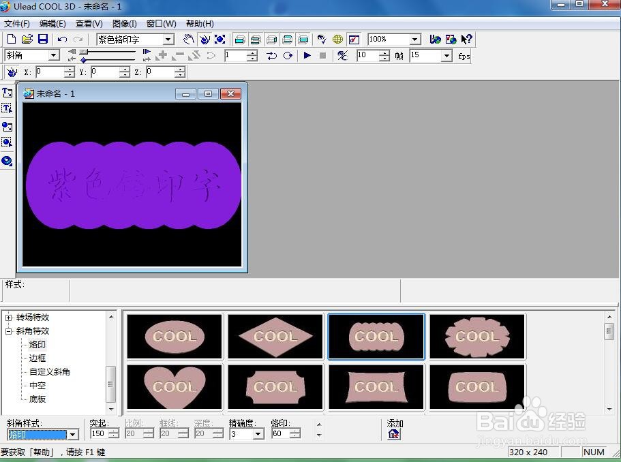Open the 斜角 attribute dropdown
Screen dimensions: 621x462
point(55,55)
